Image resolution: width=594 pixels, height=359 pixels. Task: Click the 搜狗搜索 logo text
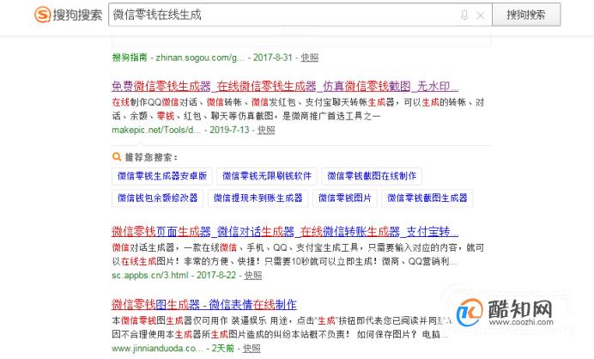(x=77, y=15)
